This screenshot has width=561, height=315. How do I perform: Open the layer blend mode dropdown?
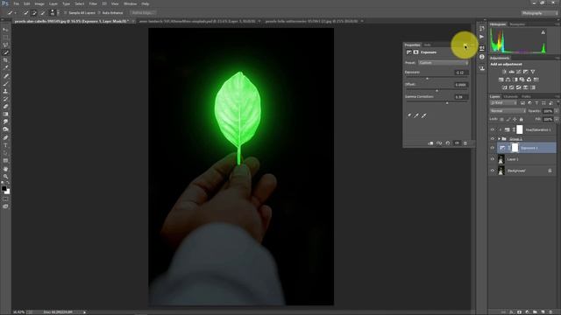click(508, 111)
